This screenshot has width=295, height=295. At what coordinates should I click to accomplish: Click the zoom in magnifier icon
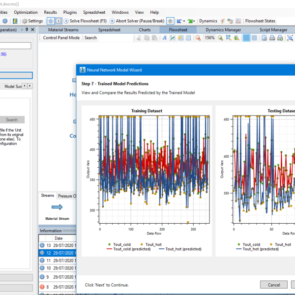220,38
